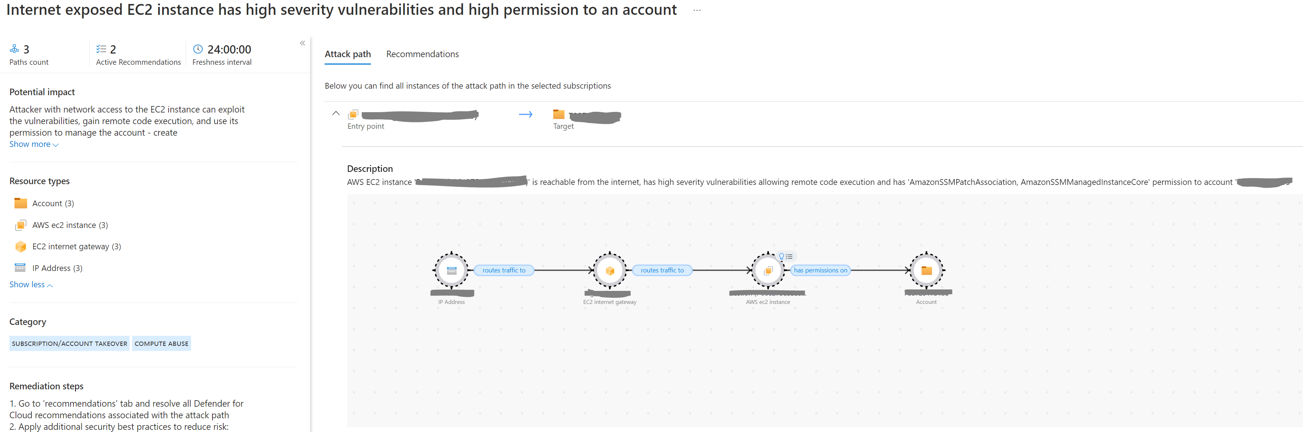Select the Account node in attack graph

coord(926,270)
